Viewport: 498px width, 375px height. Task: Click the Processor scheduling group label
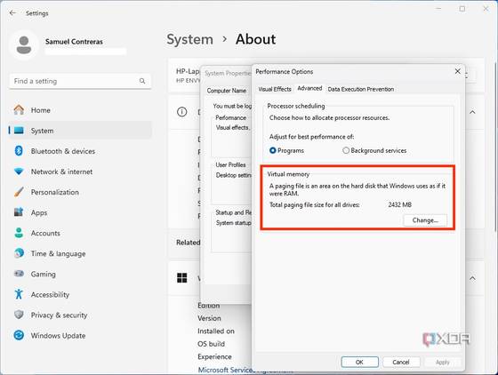coord(295,106)
